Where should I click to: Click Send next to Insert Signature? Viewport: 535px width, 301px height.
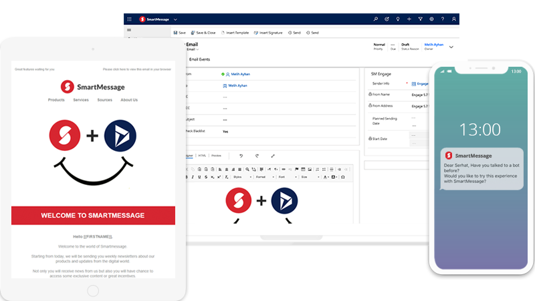tap(294, 33)
